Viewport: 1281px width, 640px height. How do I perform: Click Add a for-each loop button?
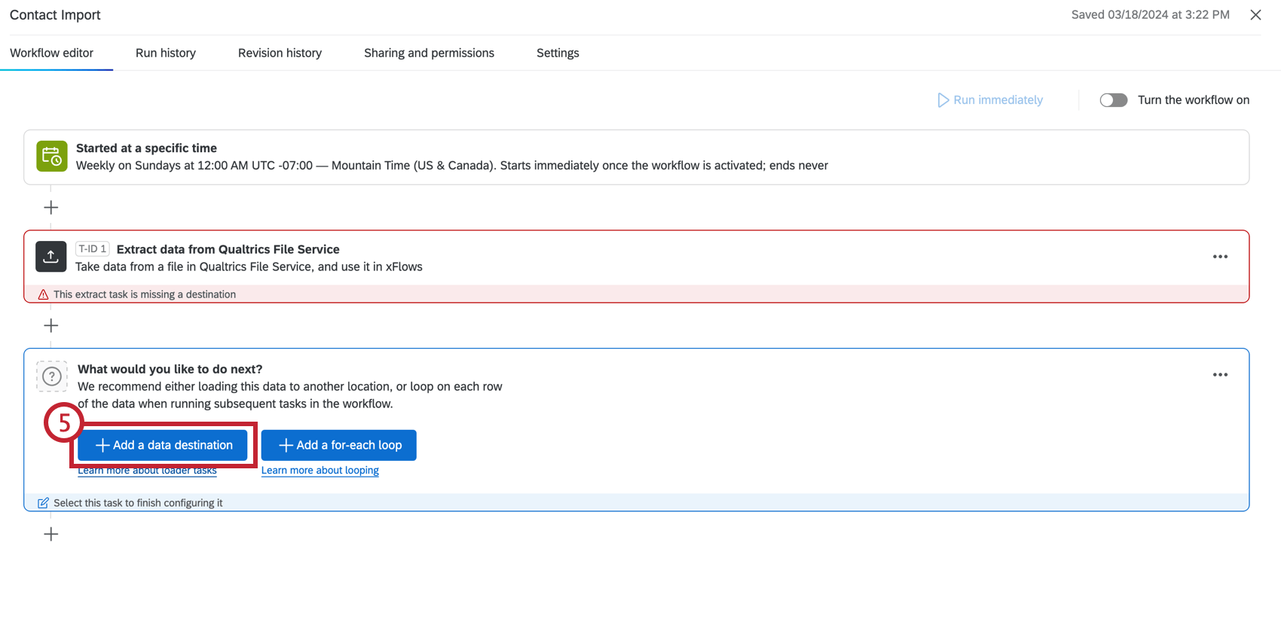point(339,445)
